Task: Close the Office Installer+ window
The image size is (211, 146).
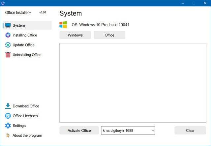Action: (205, 3)
